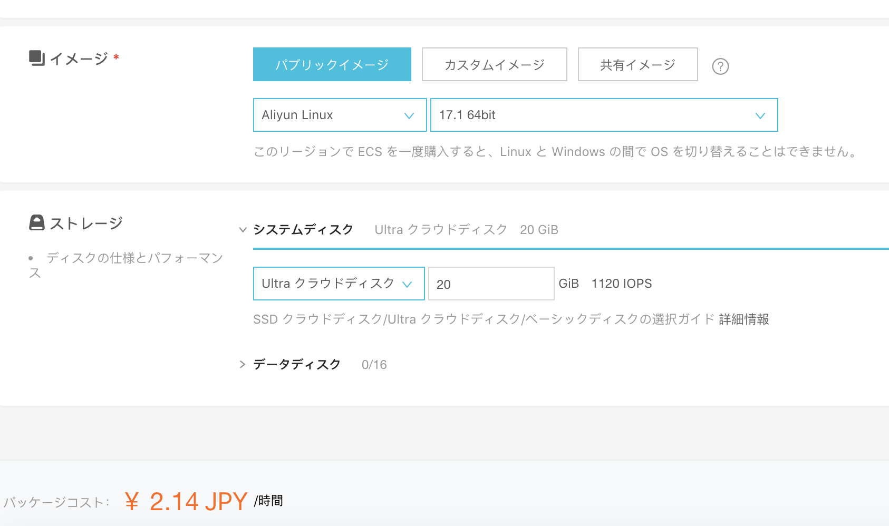The image size is (889, 526).
Task: Click the storage section disk icon
Action: click(x=37, y=222)
